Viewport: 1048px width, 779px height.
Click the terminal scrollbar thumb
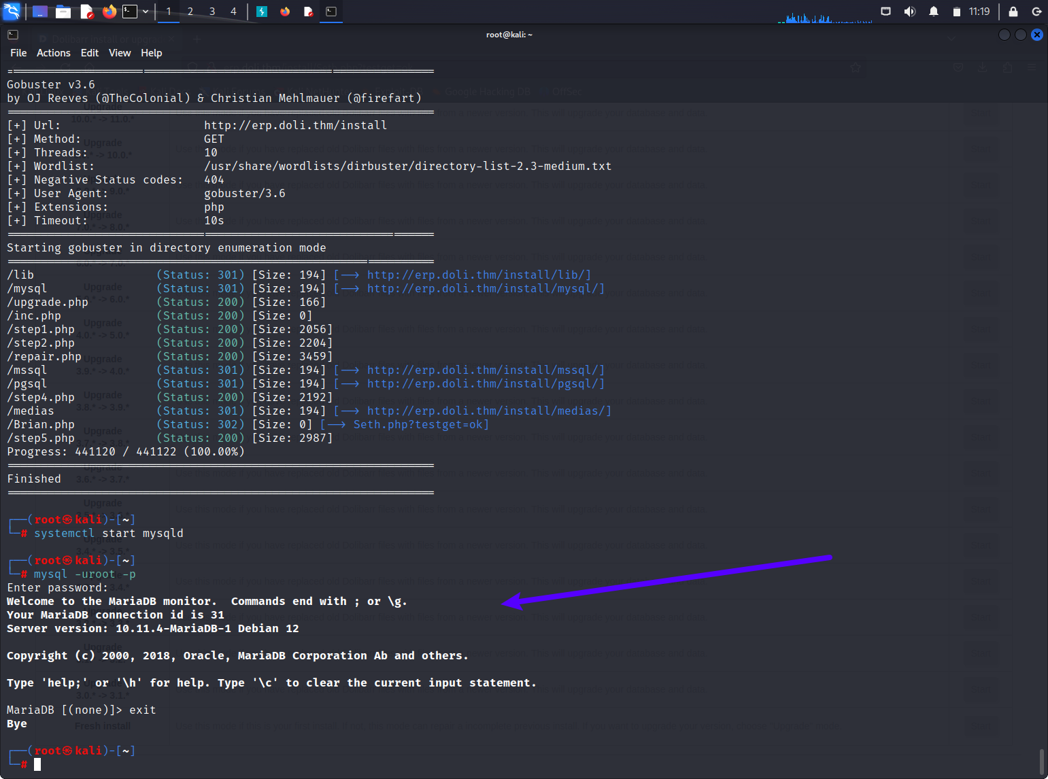pos(1041,761)
